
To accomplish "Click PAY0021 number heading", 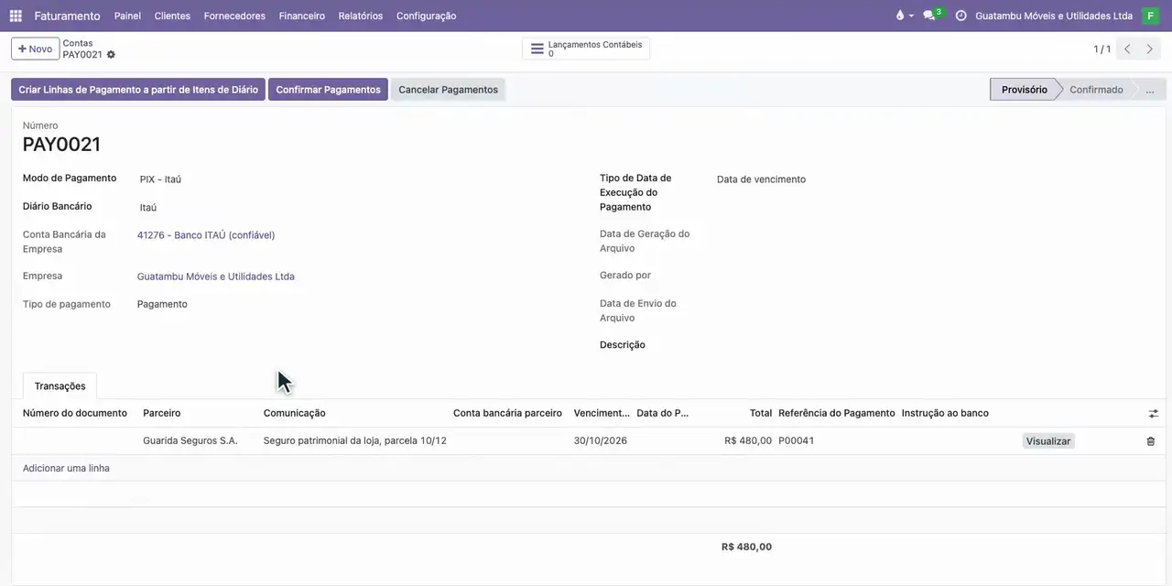I will tap(61, 145).
